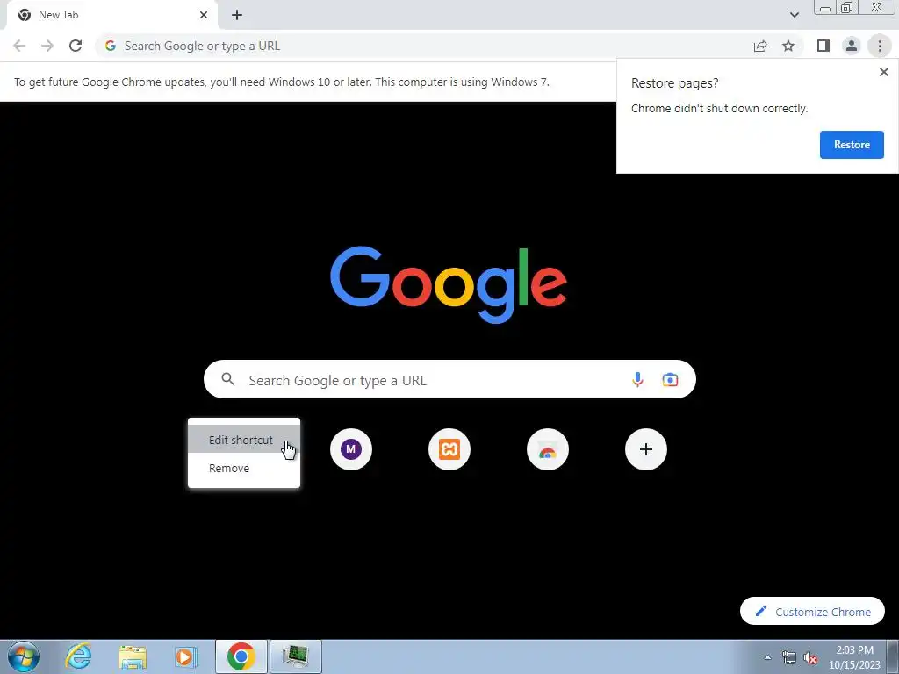Expand the tab search chevron

coord(794,15)
